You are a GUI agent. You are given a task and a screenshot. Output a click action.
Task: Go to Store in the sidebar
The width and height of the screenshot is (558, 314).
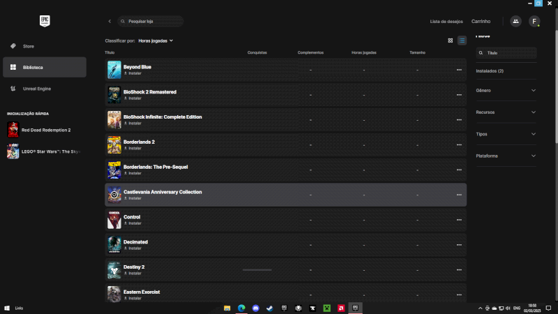(x=29, y=46)
